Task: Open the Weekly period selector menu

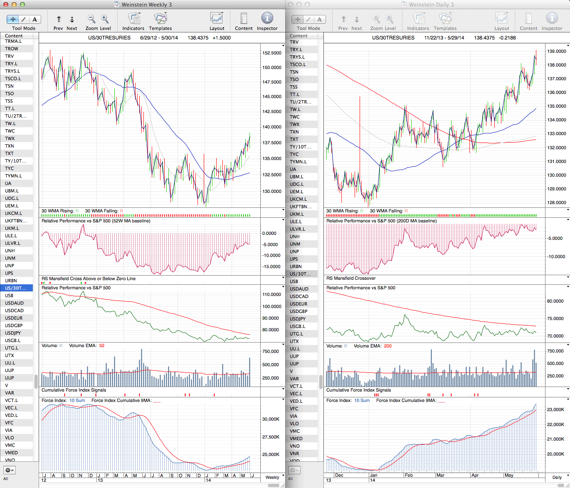Action: click(x=275, y=477)
